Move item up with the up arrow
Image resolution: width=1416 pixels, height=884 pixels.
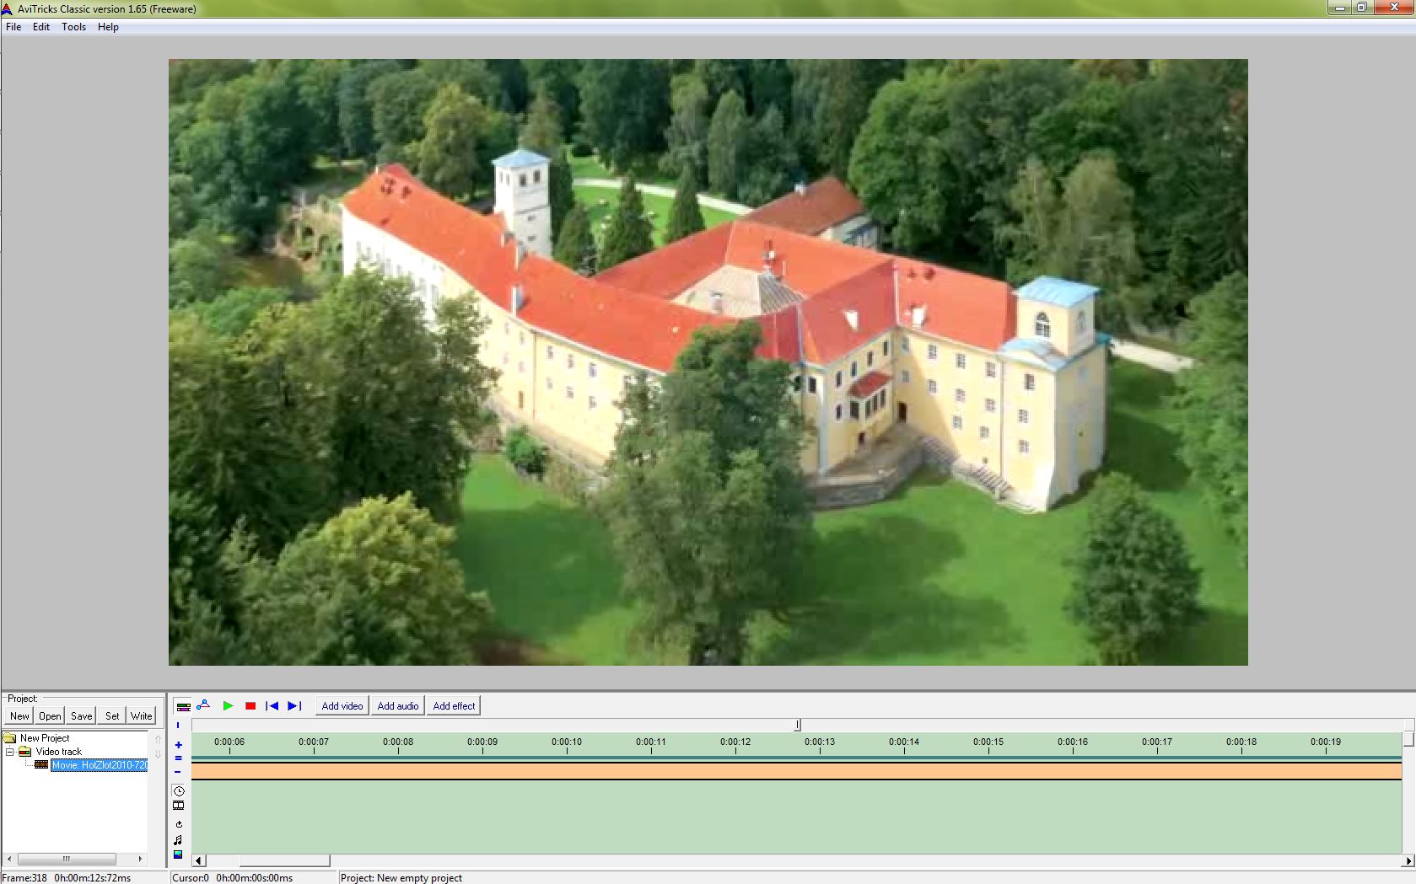pos(158,740)
